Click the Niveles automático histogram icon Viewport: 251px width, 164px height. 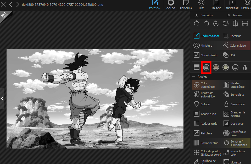point(226,85)
